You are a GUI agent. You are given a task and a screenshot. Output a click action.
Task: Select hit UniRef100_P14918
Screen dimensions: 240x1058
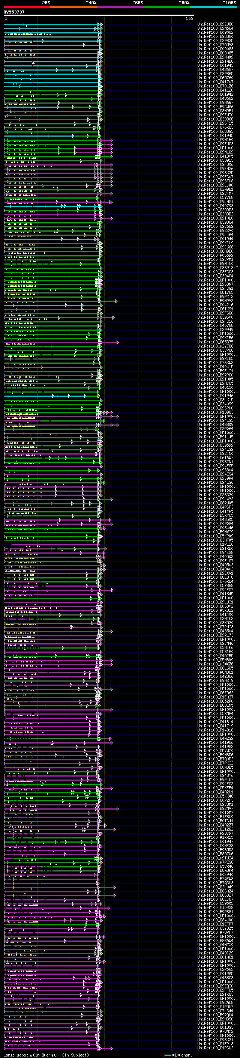pos(215,730)
